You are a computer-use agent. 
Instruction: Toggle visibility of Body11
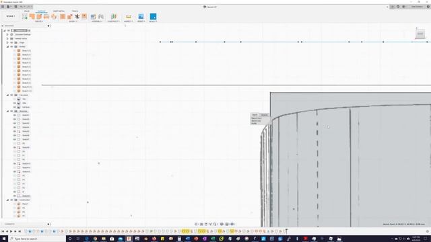pyautogui.click(x=15, y=91)
